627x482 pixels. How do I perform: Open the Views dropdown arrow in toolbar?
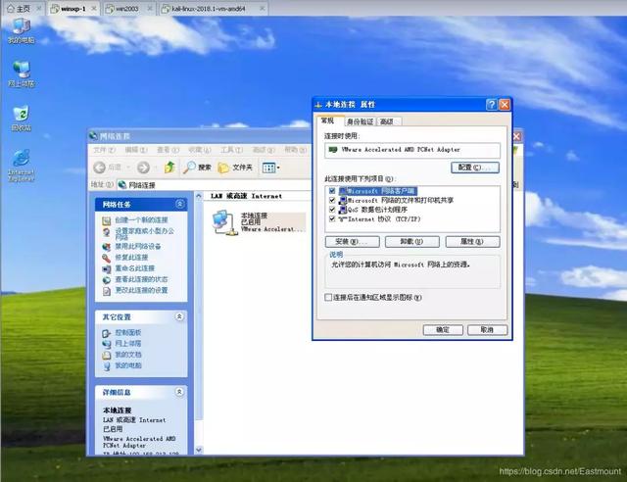[x=278, y=168]
